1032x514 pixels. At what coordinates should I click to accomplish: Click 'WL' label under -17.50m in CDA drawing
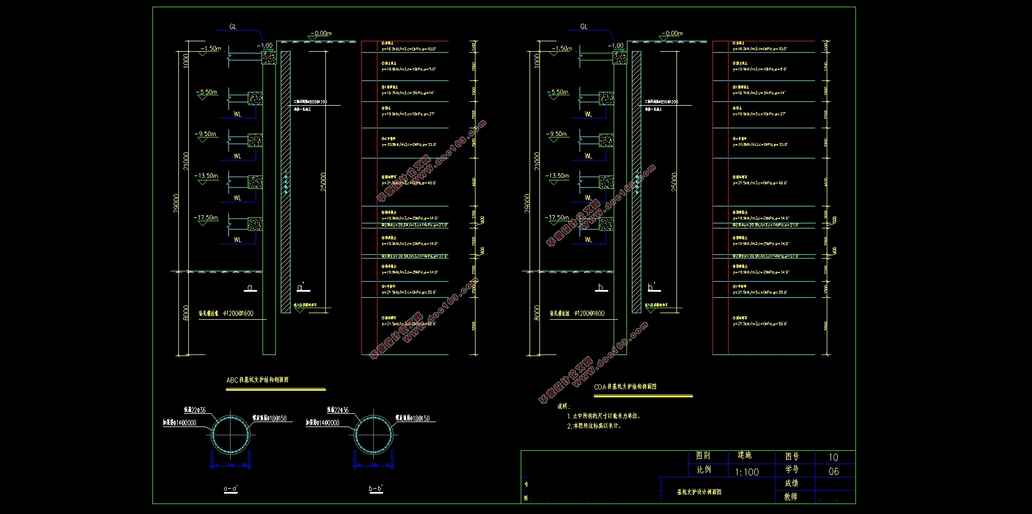(589, 239)
